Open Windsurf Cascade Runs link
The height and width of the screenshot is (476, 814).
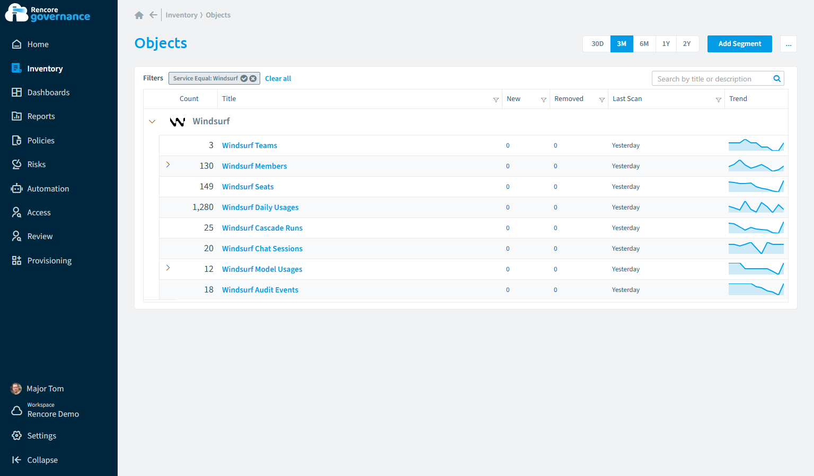pos(262,228)
